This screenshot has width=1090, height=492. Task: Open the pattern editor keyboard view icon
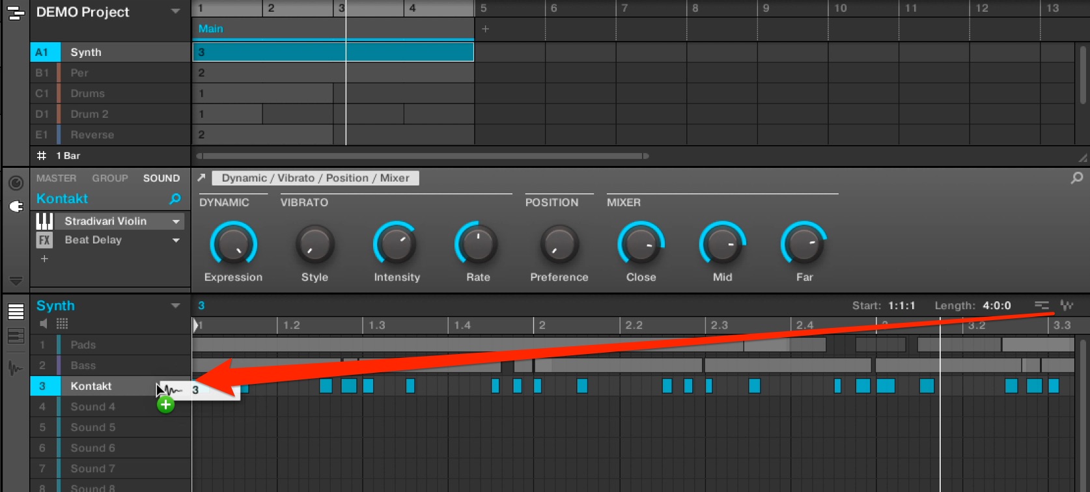[16, 336]
